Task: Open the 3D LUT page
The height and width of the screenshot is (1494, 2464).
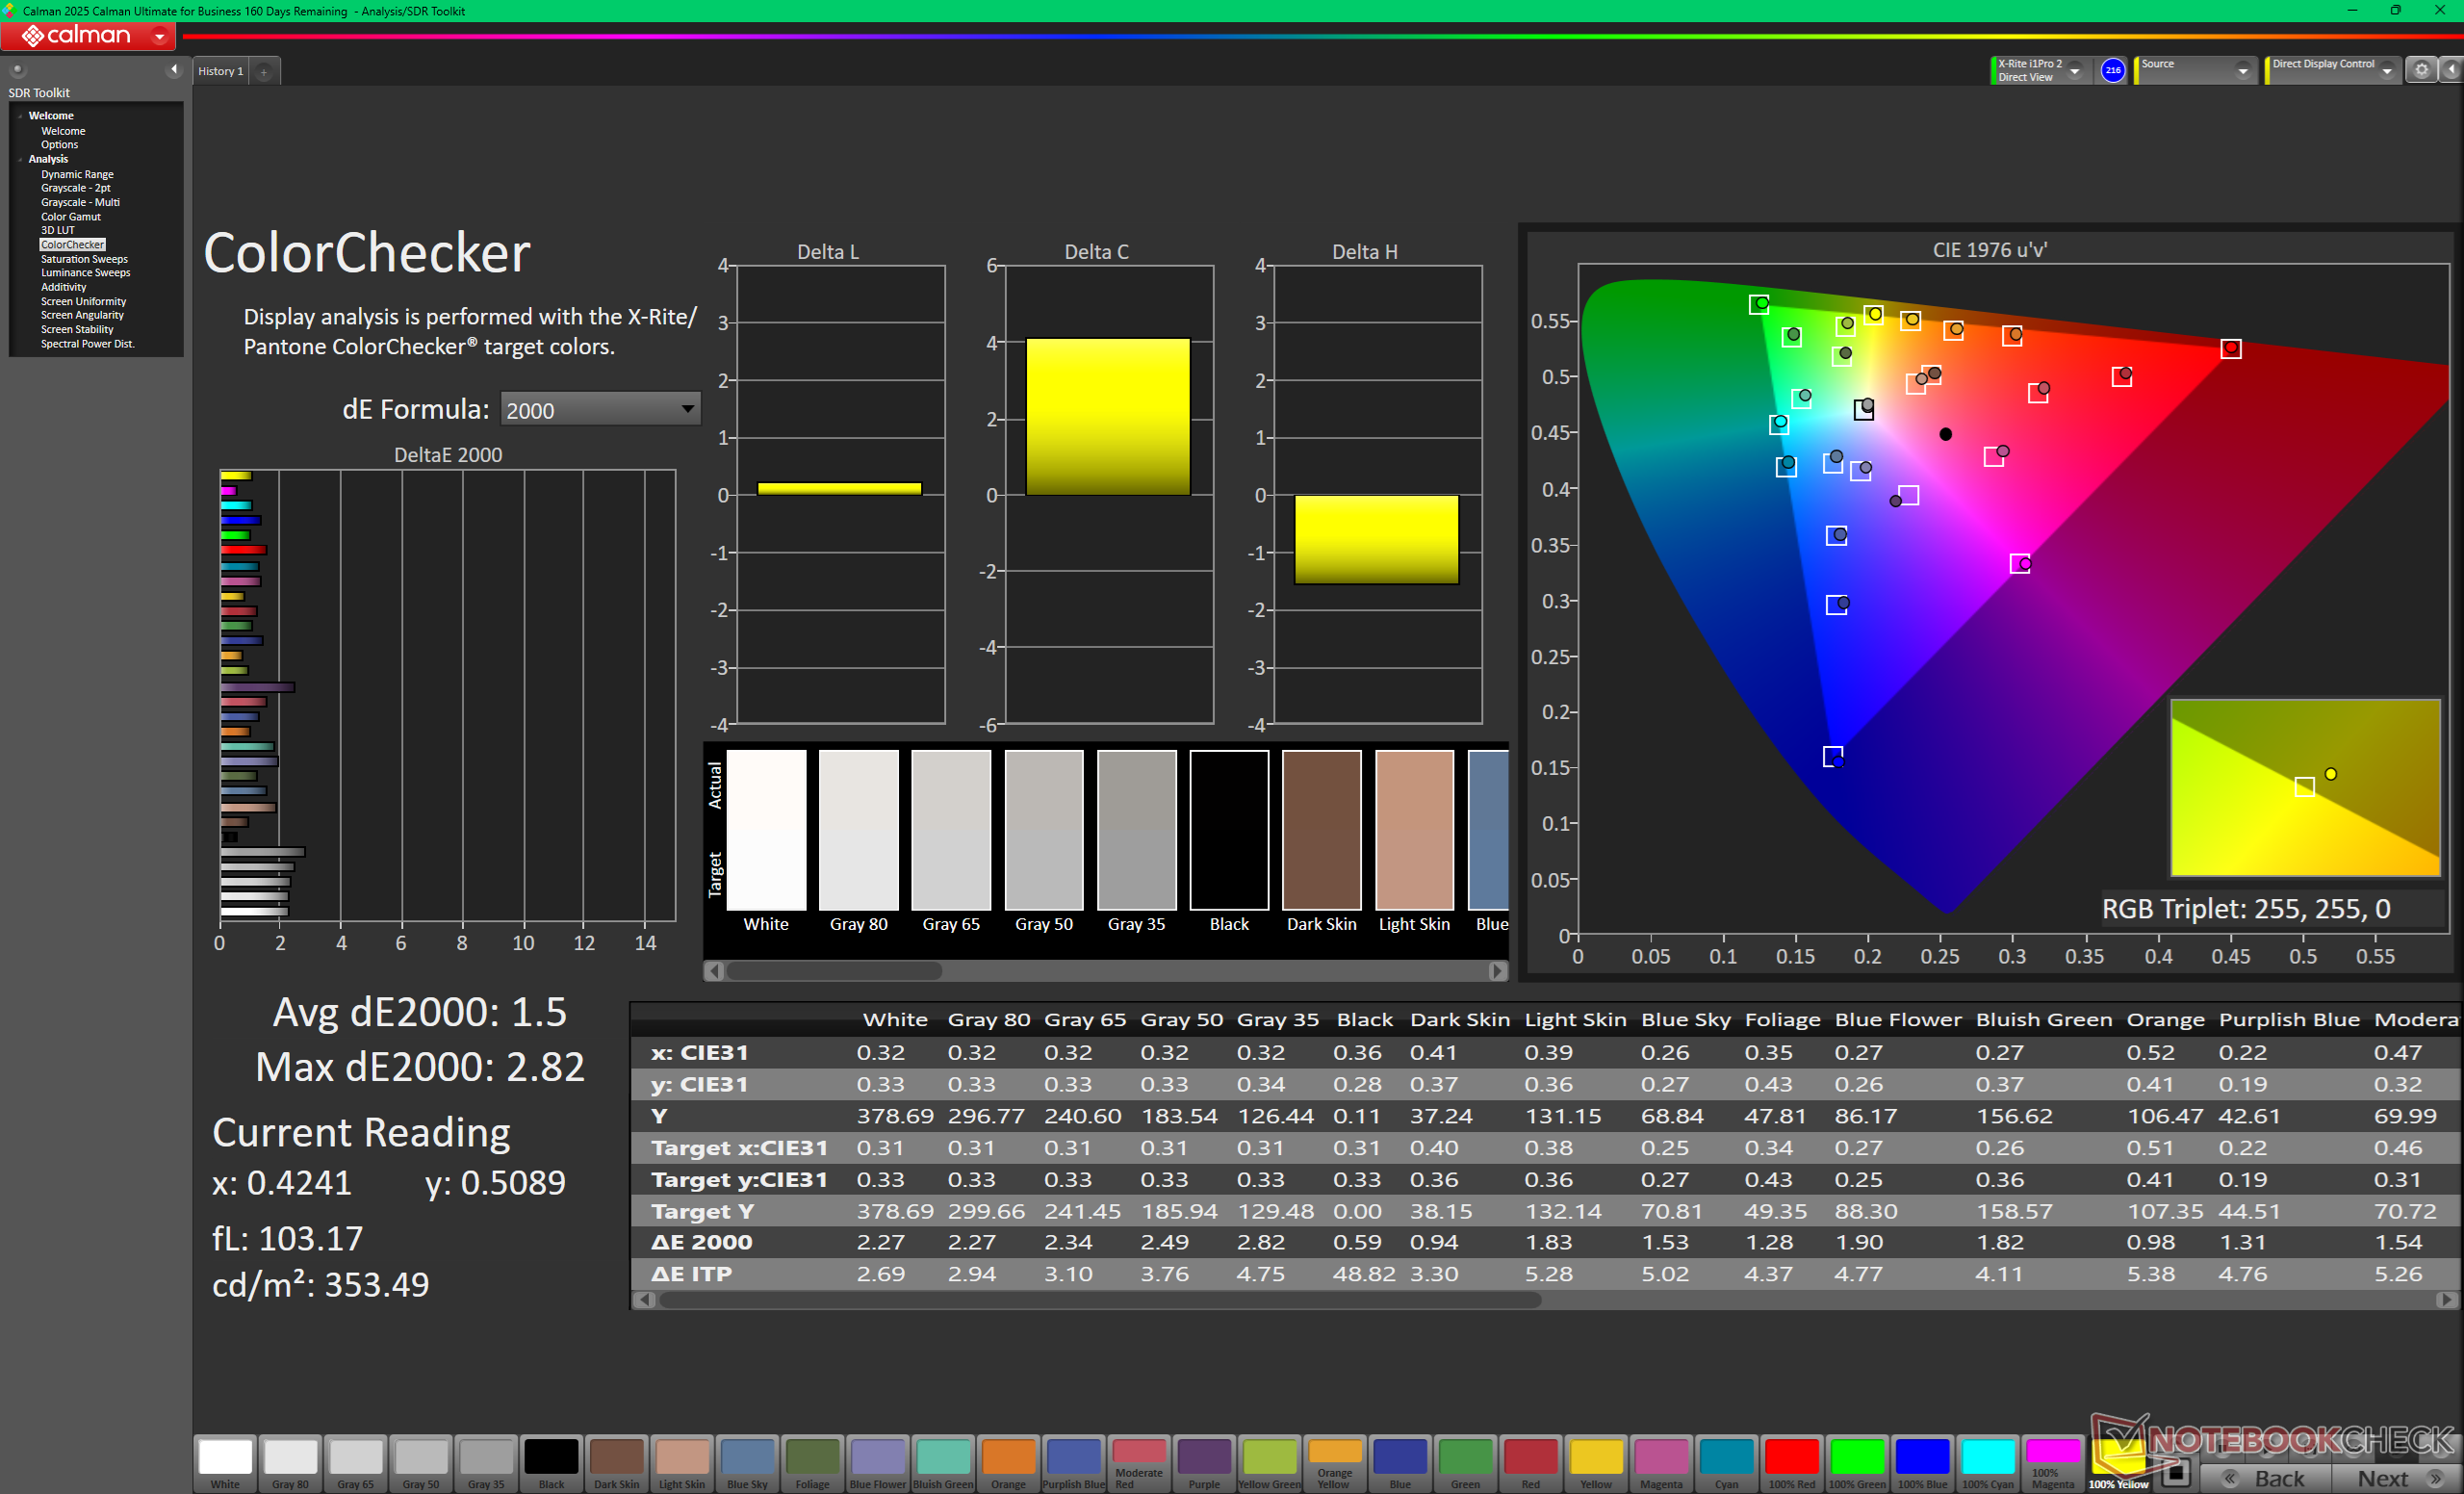Action: pos(58,230)
